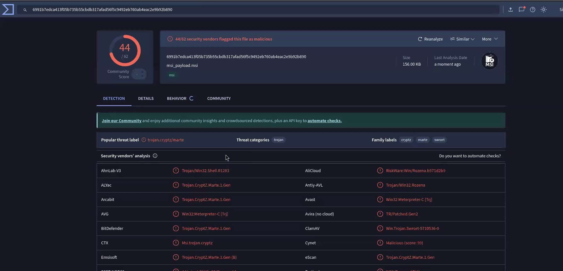
Task: Select the msi_payload.msi file name
Action: tap(182, 65)
